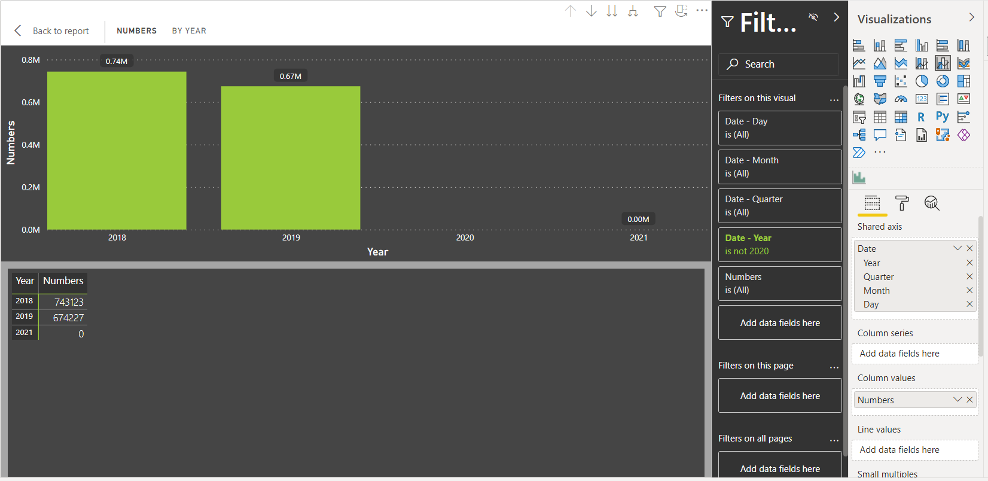Screen dimensions: 988x481
Task: Select the Q&A speech bubble visual
Action: point(880,135)
